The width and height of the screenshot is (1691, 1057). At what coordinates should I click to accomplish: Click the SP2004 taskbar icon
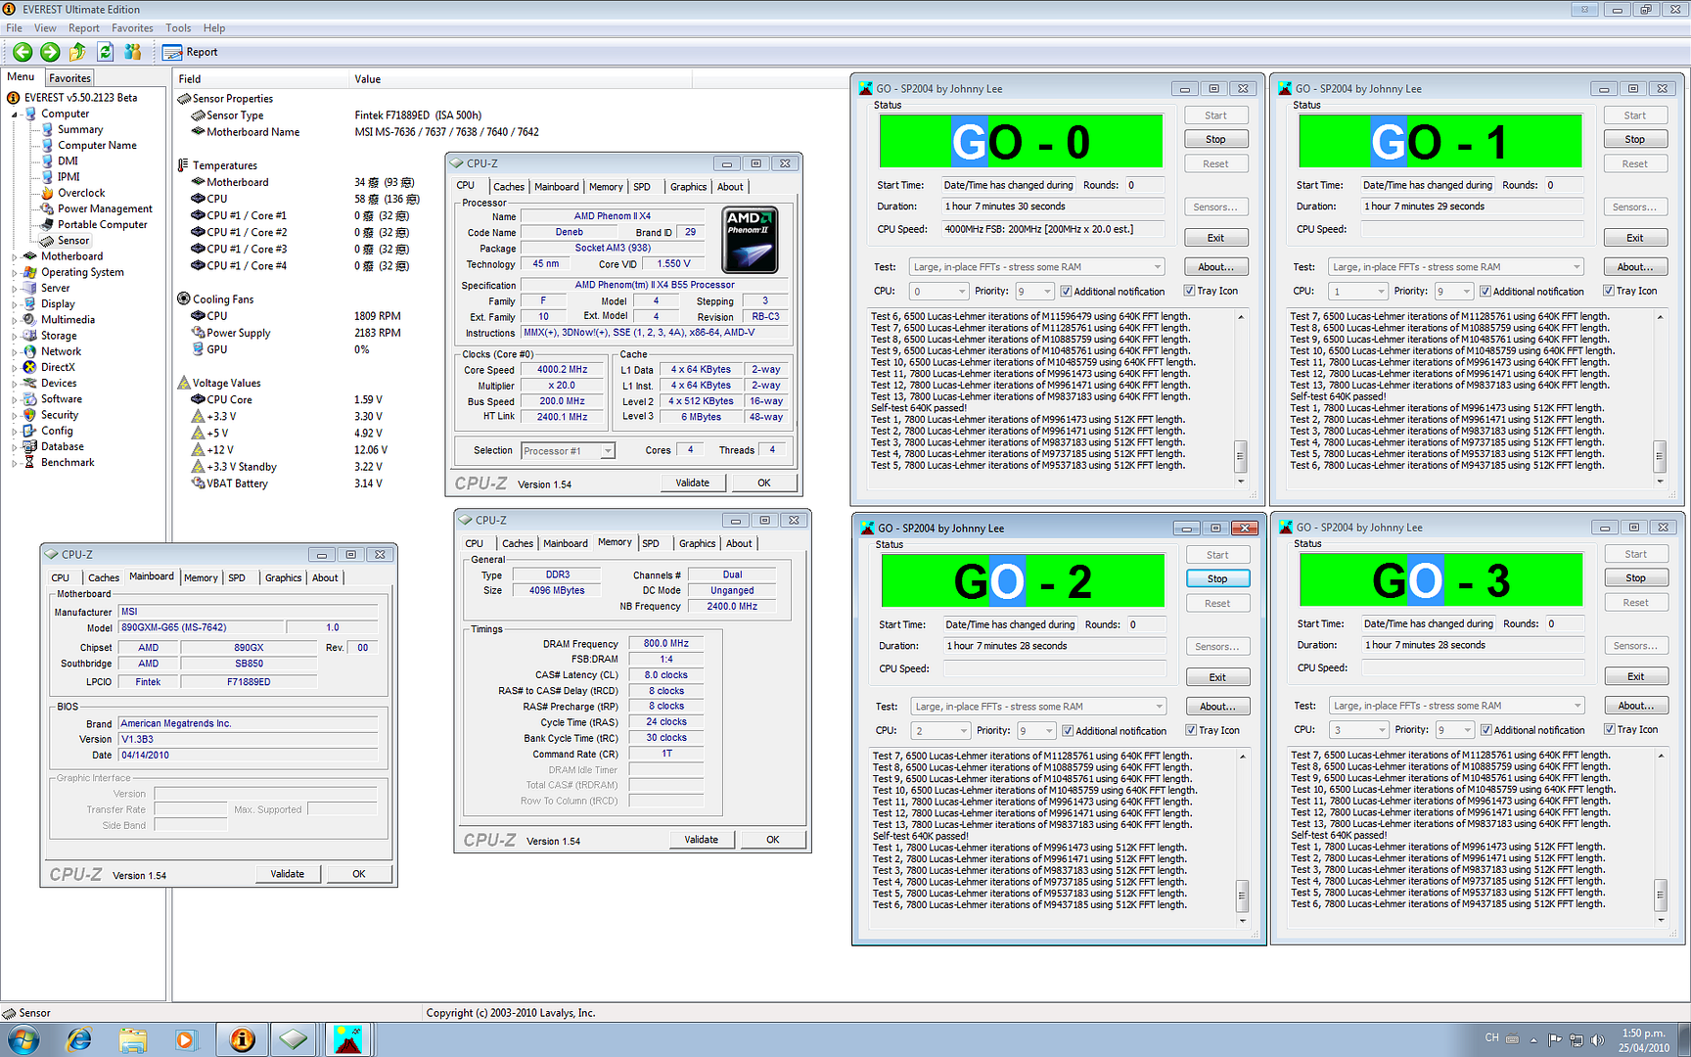(x=347, y=1039)
